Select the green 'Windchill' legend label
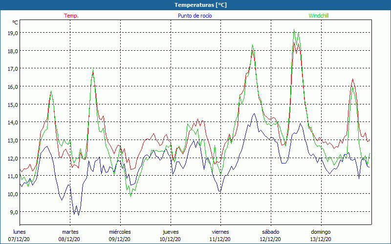 click(x=319, y=16)
